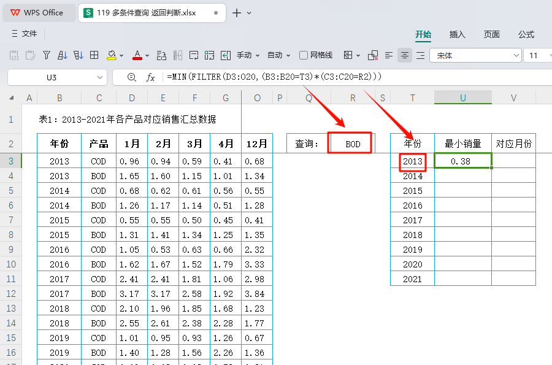
Task: Apply the red font color A
Action: click(x=137, y=55)
